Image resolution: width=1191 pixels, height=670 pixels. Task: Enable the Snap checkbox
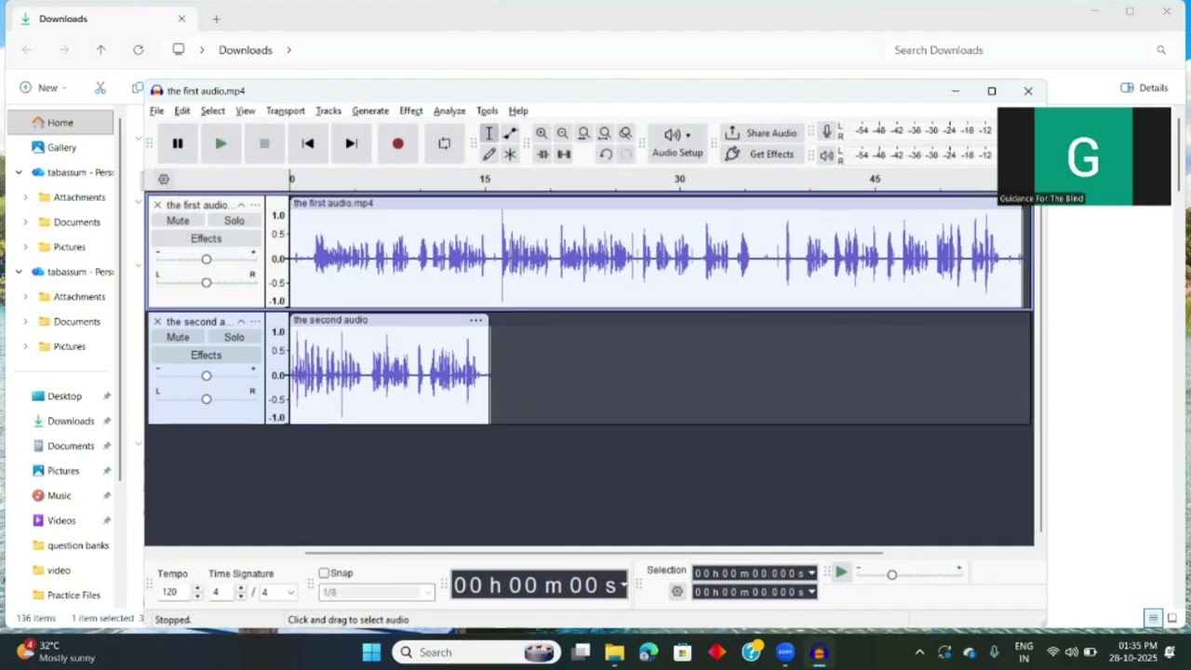point(324,573)
